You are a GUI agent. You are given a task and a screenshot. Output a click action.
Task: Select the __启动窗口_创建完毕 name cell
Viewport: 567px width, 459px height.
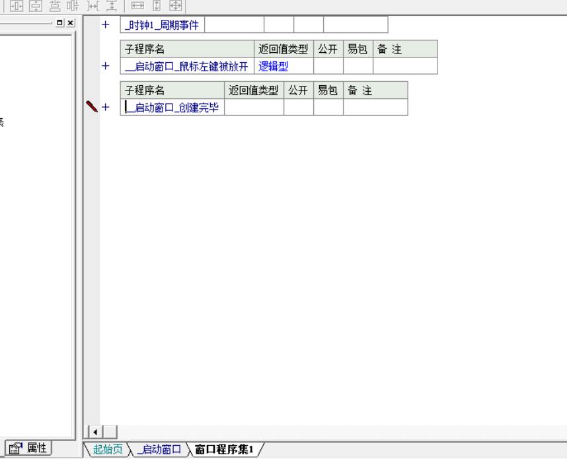pos(172,108)
